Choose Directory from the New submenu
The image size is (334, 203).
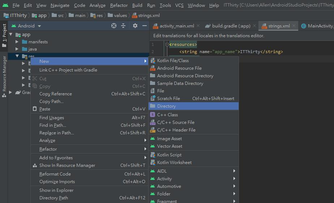(193, 106)
